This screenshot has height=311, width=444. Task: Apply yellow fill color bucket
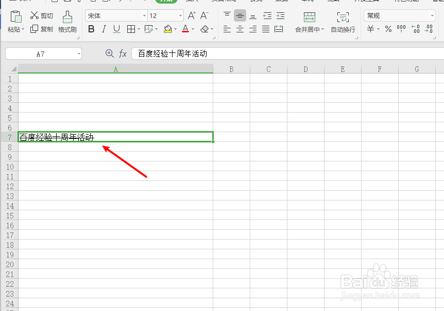pos(168,29)
